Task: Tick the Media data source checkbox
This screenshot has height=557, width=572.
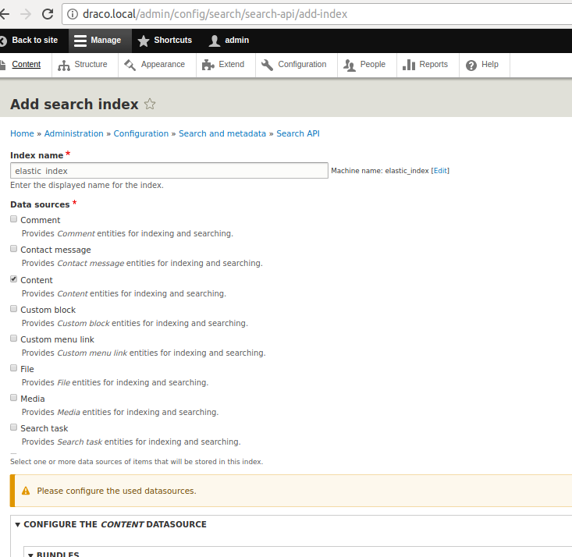Action: (x=14, y=397)
